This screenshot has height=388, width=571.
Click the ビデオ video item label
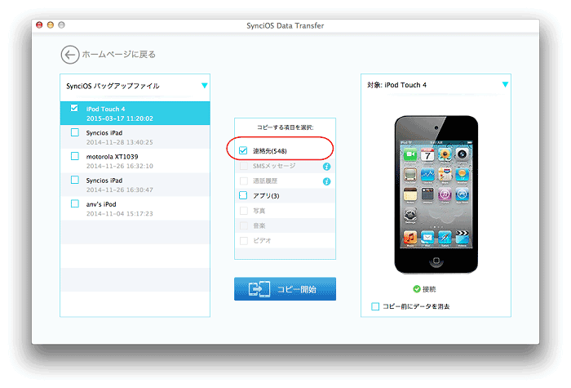[262, 241]
